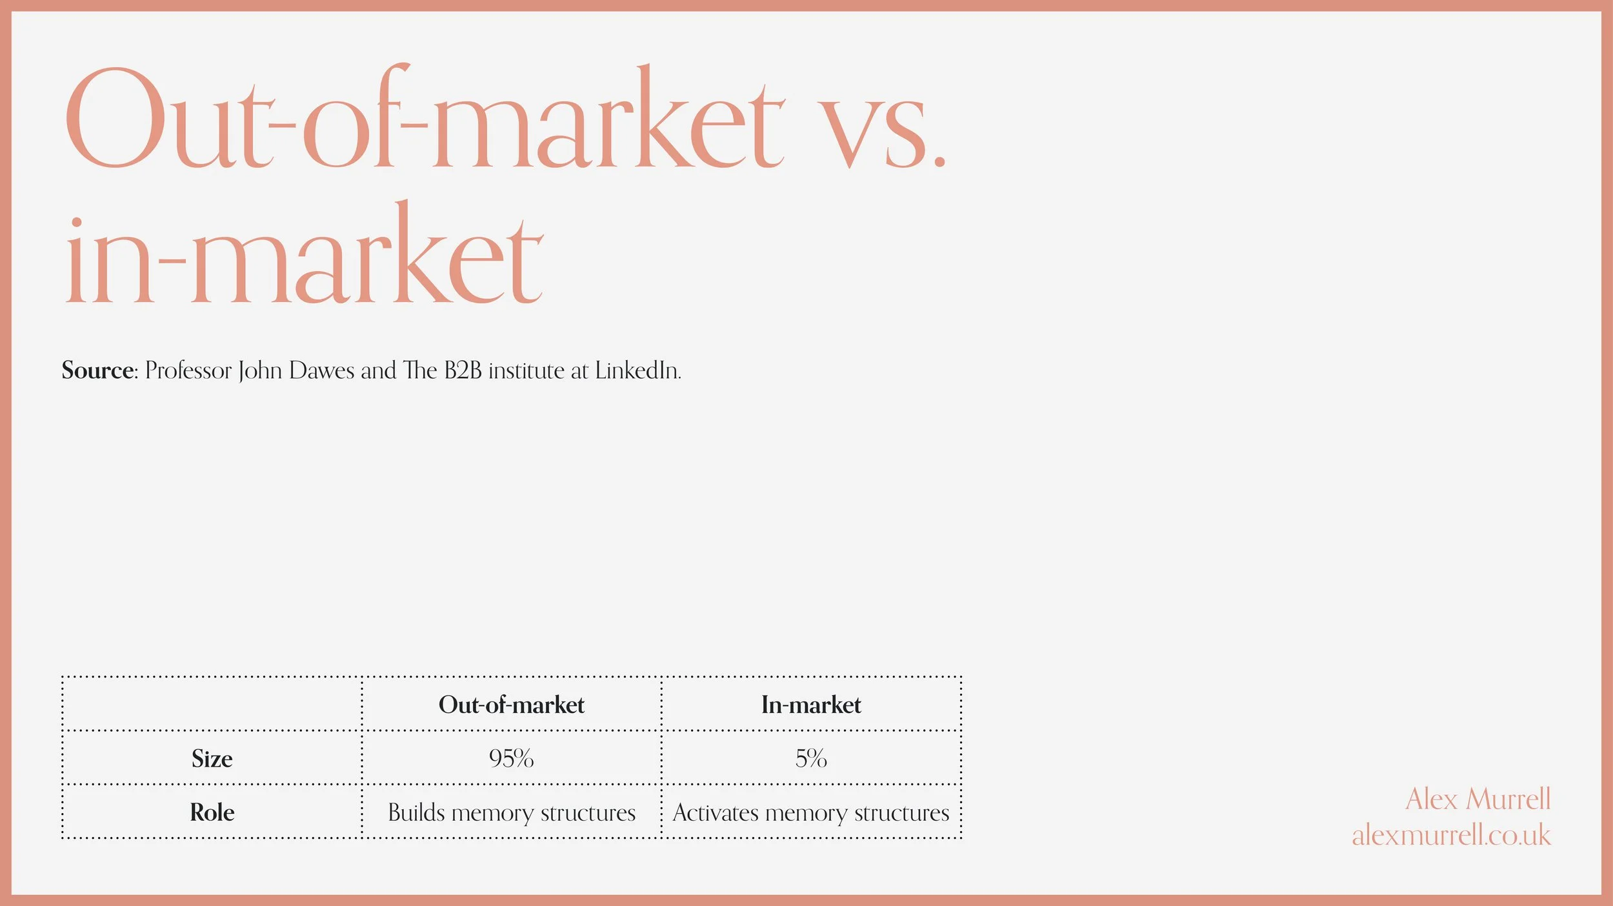Select the 'Out-of-market' table column header
1613x906 pixels.
pos(511,705)
